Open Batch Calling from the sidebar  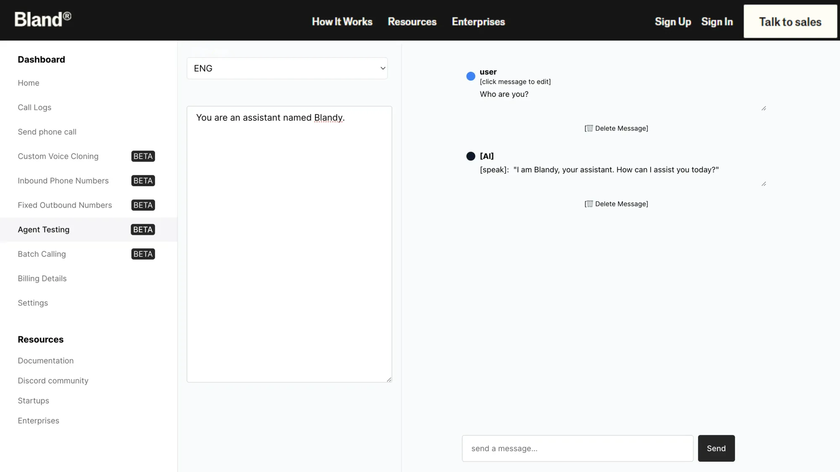[42, 254]
